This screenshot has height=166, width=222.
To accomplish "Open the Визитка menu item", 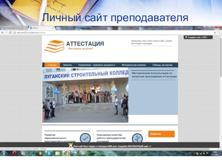I will point(67,65).
